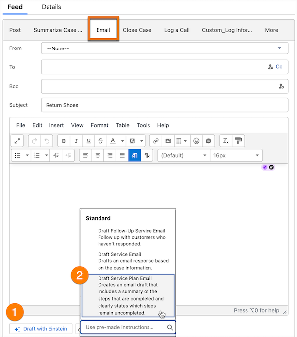Screen dimensions: 297x337
Task: Open the Insert menu in editor
Action: coord(56,125)
